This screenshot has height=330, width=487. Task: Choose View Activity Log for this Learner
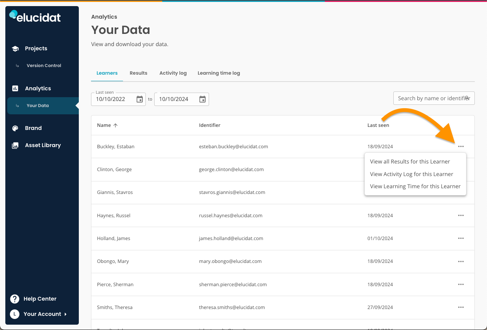[x=412, y=174]
